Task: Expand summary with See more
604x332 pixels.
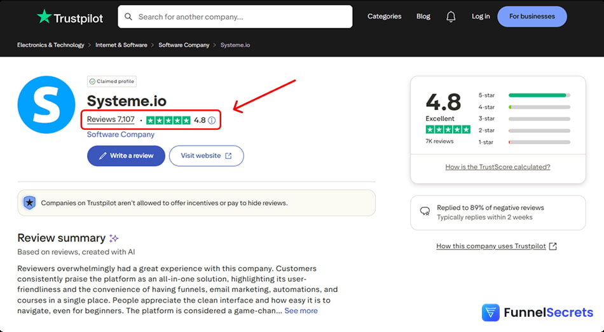Action: click(x=301, y=311)
